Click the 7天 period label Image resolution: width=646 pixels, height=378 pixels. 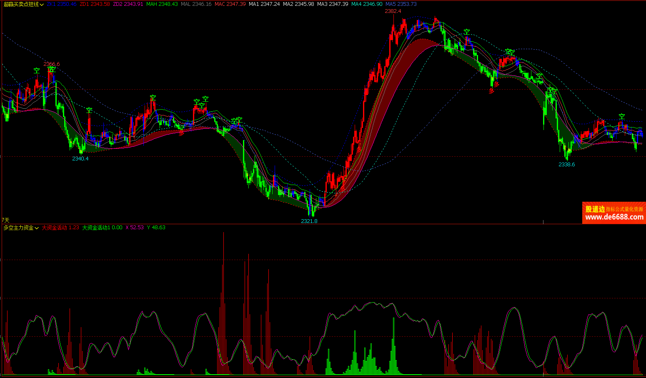[5, 220]
